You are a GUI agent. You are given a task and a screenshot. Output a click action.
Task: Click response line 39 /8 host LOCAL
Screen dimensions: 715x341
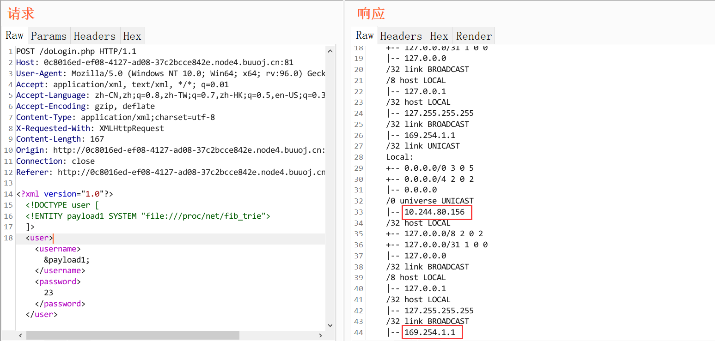(416, 277)
